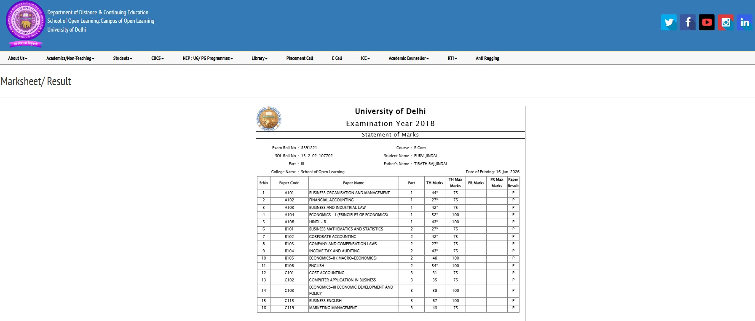Open the YouTube channel icon
Viewport: 755px width, 321px height.
click(x=707, y=22)
